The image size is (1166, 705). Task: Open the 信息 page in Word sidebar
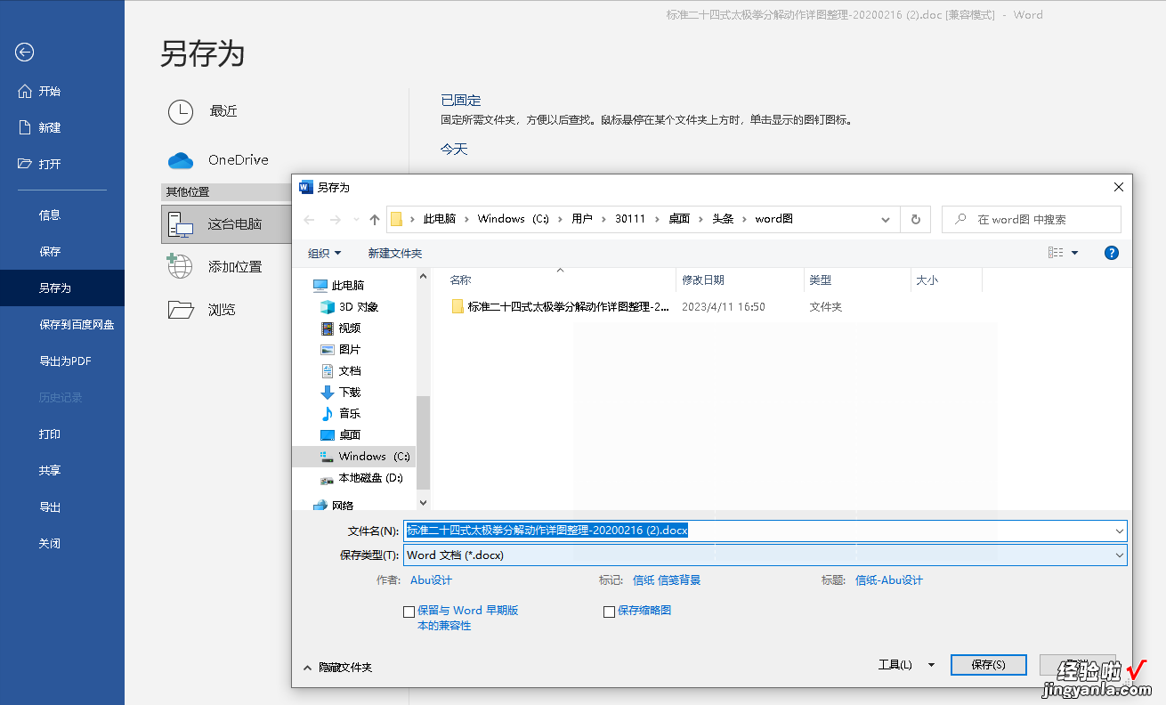coord(50,215)
